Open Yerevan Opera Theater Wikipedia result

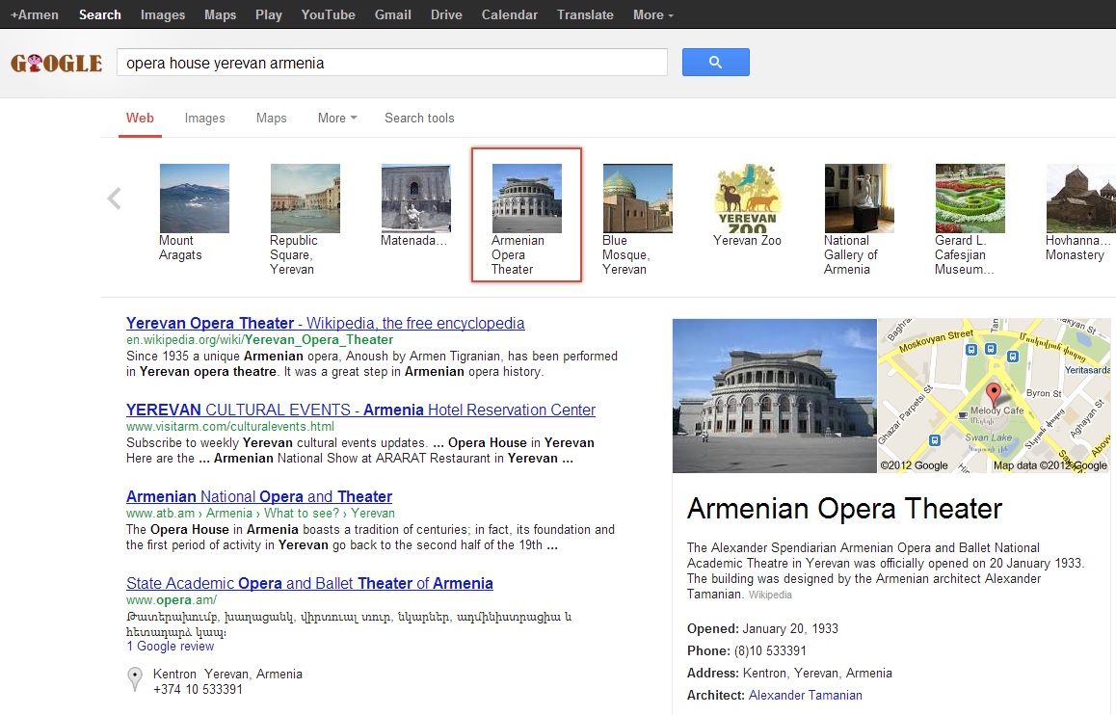[x=326, y=323]
